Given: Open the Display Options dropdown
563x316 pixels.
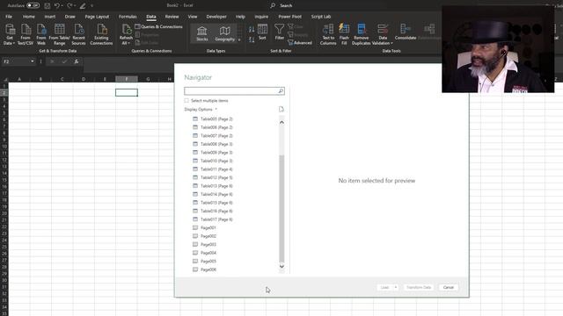Looking at the screenshot, I should (201, 109).
